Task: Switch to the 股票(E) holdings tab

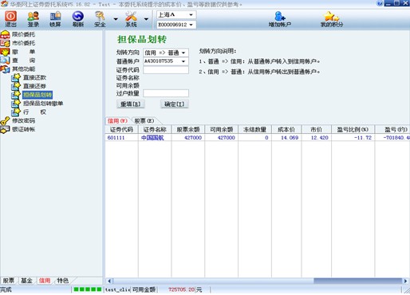Action: tap(144, 121)
